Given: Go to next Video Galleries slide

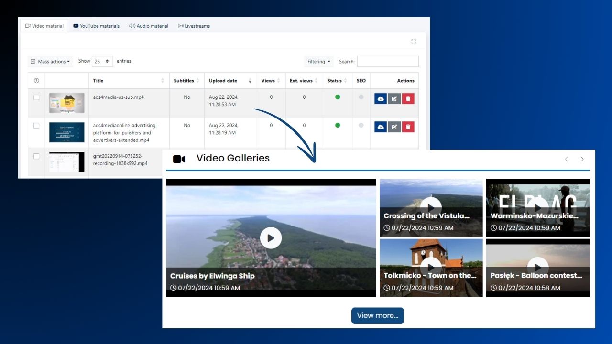Looking at the screenshot, I should [x=582, y=159].
